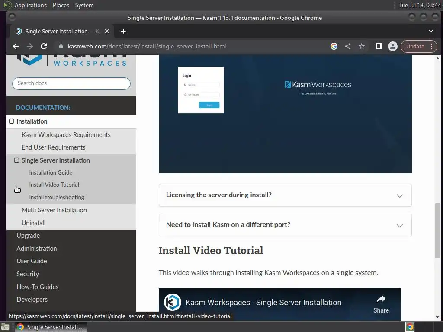
Task: Open End User Requirements page
Action: point(53,147)
